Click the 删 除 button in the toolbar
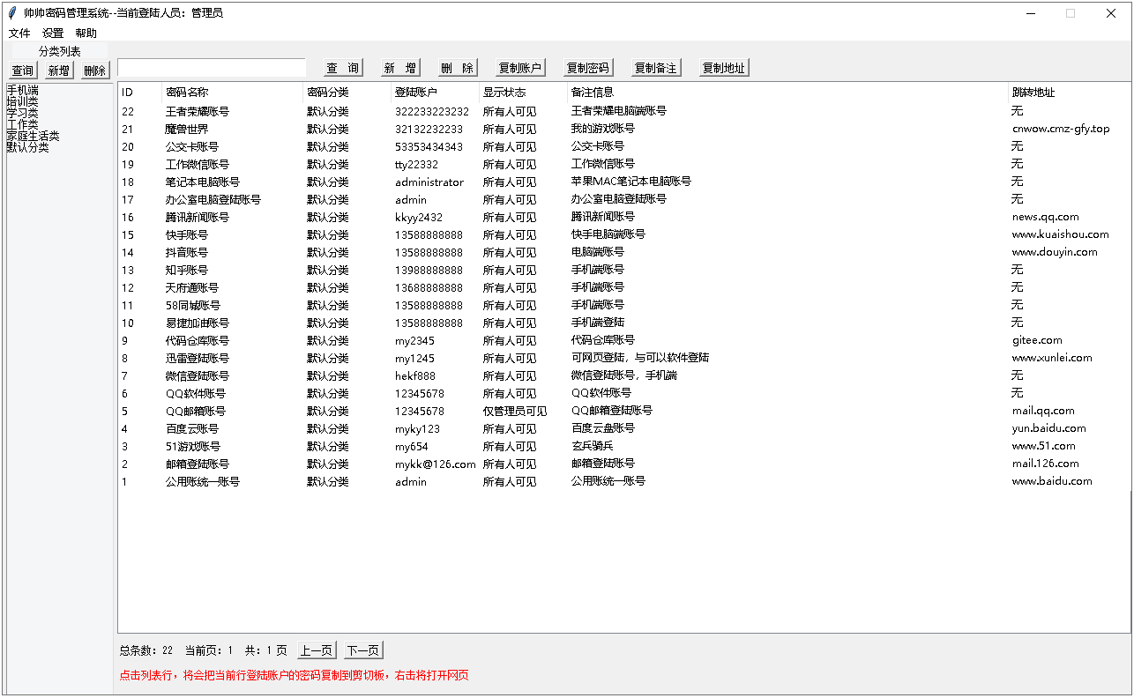The image size is (1134, 698). pyautogui.click(x=458, y=68)
